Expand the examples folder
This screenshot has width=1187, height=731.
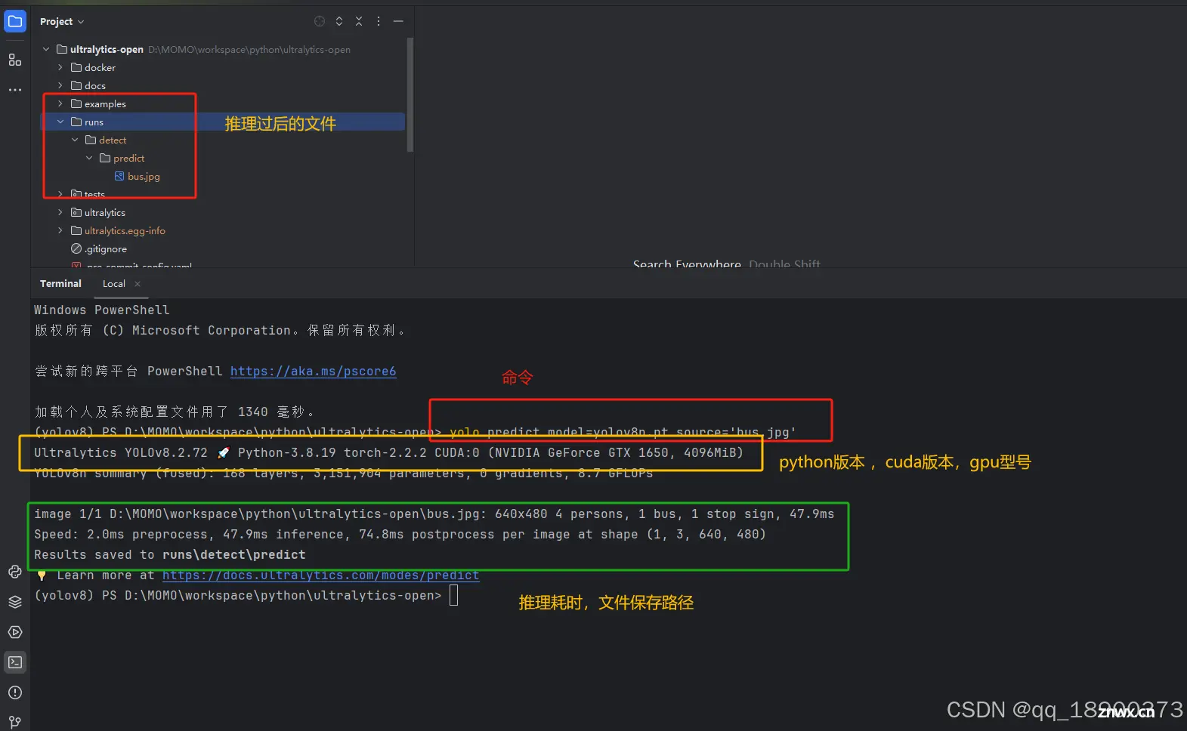coord(60,103)
